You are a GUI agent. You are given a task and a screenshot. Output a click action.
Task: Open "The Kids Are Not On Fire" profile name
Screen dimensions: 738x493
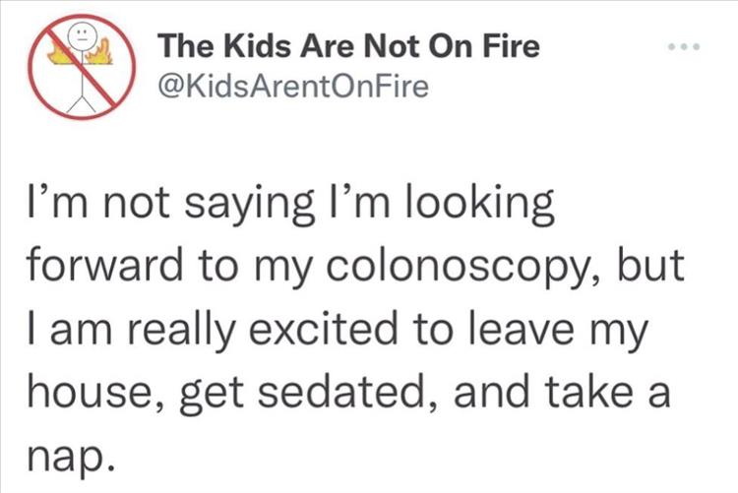(x=349, y=47)
